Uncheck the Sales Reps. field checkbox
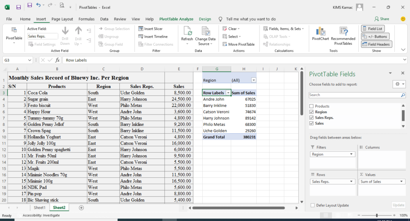Screen dimensions: 410x221 coord(312,118)
